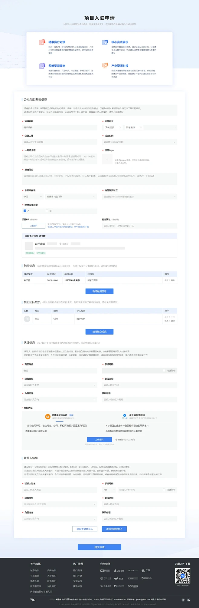Click the 上传BP upload button
199x608 pixels.
click(x=33, y=226)
